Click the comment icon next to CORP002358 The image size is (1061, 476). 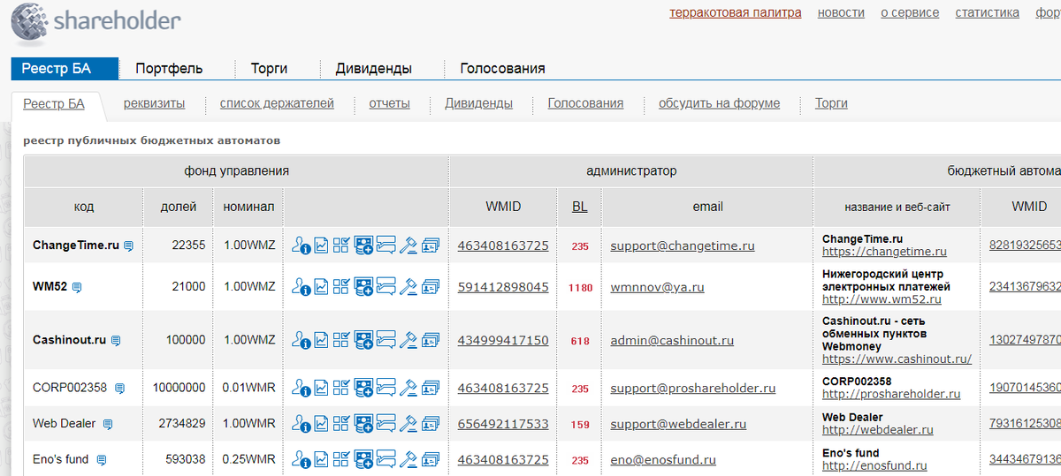click(x=120, y=389)
